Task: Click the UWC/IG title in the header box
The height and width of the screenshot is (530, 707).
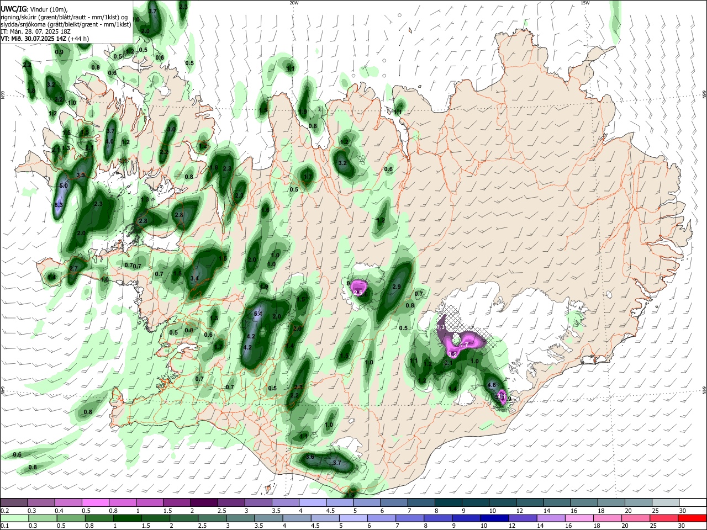Action: click(13, 9)
